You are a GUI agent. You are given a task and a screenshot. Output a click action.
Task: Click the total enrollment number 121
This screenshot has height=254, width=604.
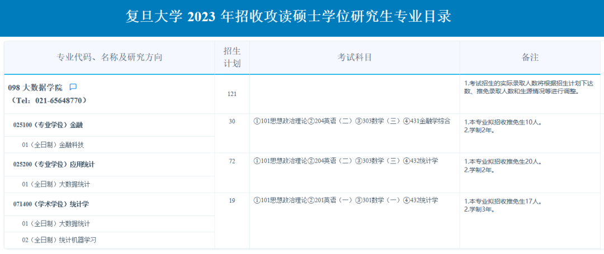click(x=232, y=94)
